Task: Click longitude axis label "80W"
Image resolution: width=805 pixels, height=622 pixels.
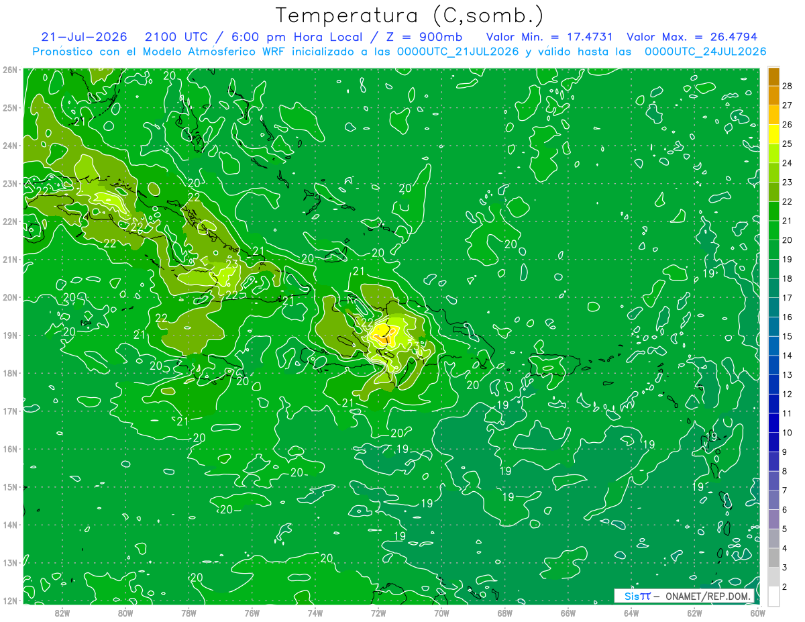Action: [125, 612]
